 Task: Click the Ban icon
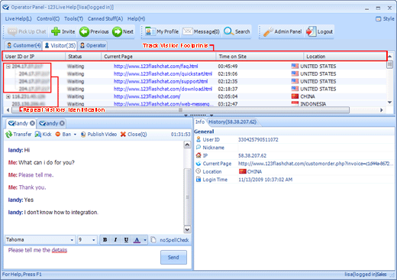[x=58, y=134]
